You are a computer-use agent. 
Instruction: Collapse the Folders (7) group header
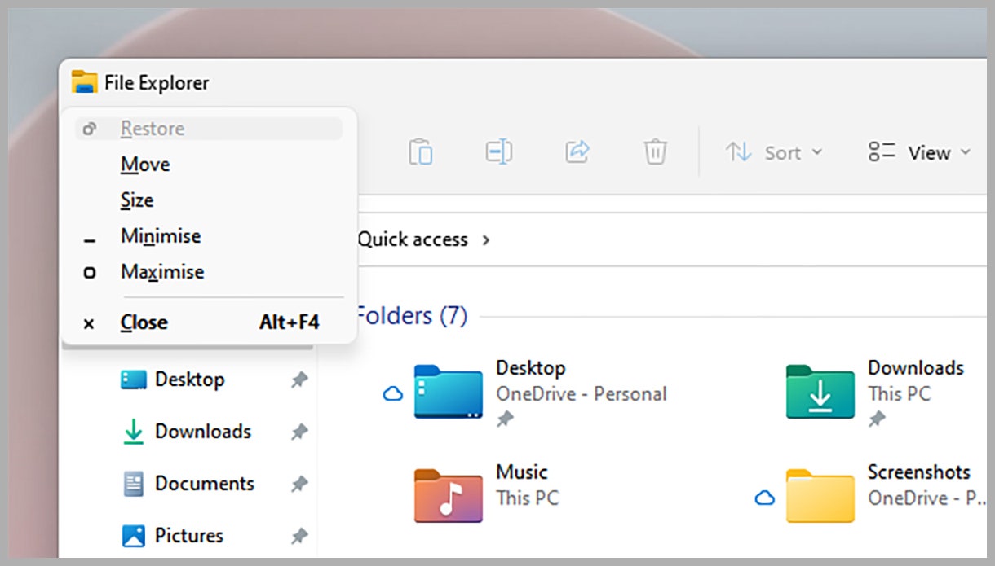tap(411, 316)
